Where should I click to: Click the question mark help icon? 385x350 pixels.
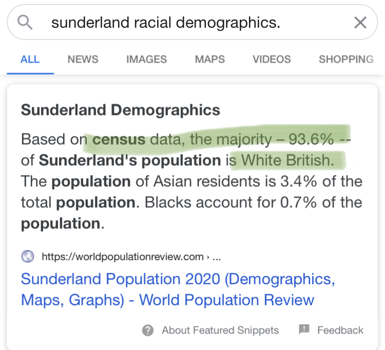[148, 330]
